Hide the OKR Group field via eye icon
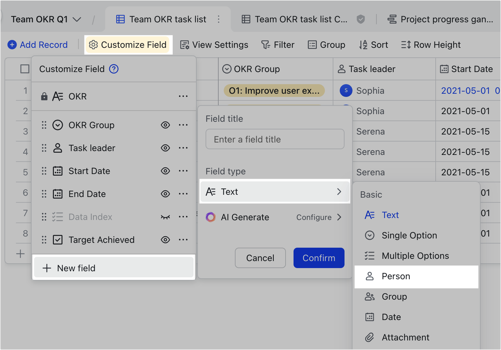Screen dimensions: 501x350 pos(165,125)
